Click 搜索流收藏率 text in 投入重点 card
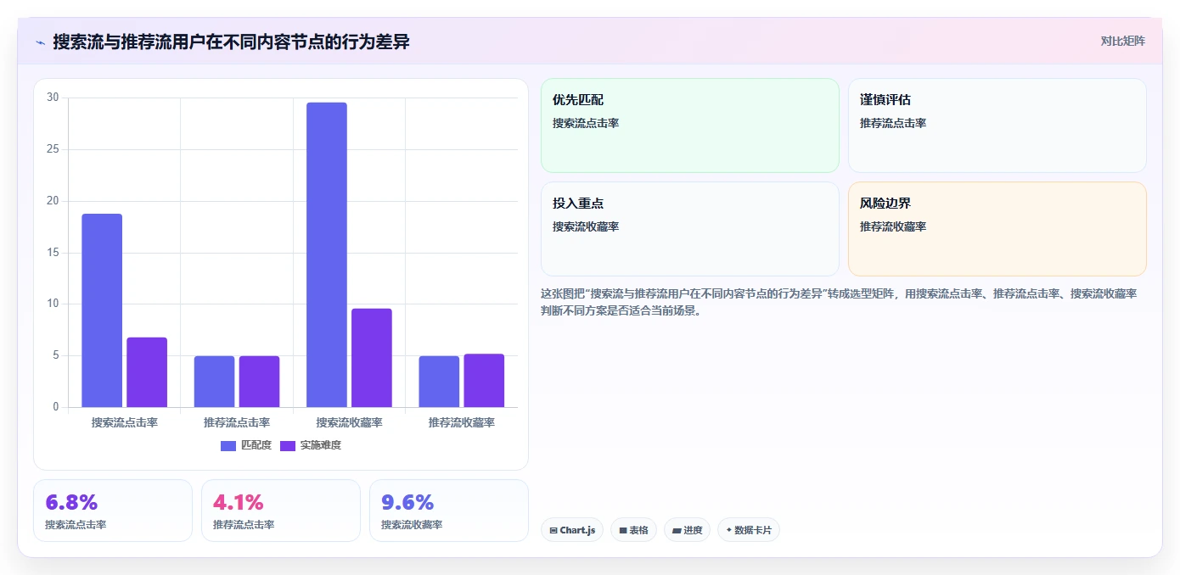This screenshot has width=1180, height=575. click(x=586, y=226)
